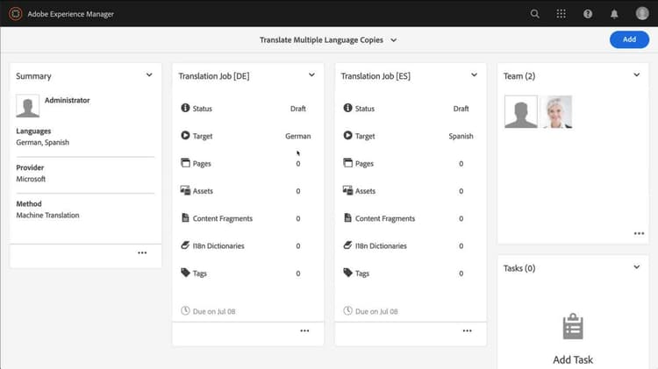The image size is (658, 369).
Task: Click the 'Languages' heading in Summary
Action: point(33,131)
